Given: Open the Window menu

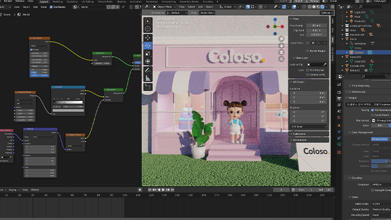Looking at the screenshot, I should point(20,1).
